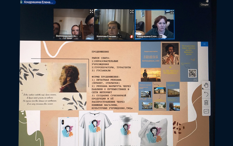Click the Pushkin T-shirt souvenir image
Screen dimensions: 233x146
(95, 129)
